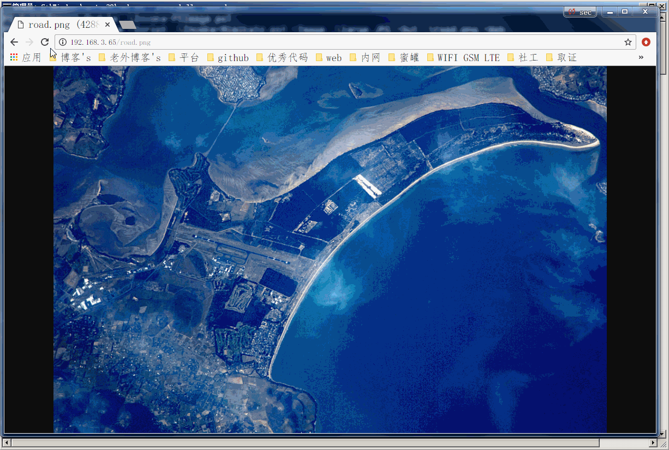Open the 应用 apps shortcut
The width and height of the screenshot is (669, 450).
coord(26,57)
